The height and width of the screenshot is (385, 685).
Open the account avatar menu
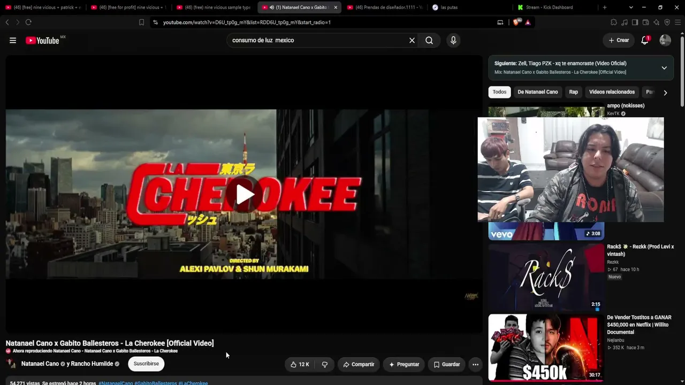pyautogui.click(x=665, y=40)
